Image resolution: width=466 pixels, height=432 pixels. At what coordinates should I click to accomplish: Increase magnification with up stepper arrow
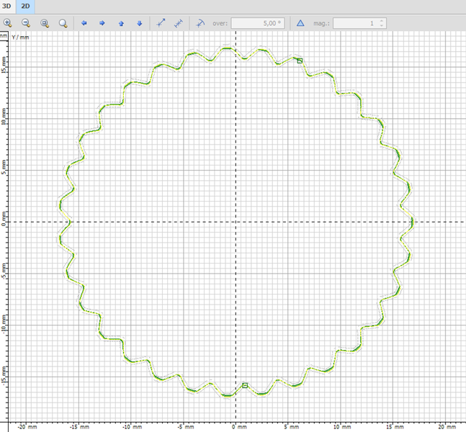(382, 21)
